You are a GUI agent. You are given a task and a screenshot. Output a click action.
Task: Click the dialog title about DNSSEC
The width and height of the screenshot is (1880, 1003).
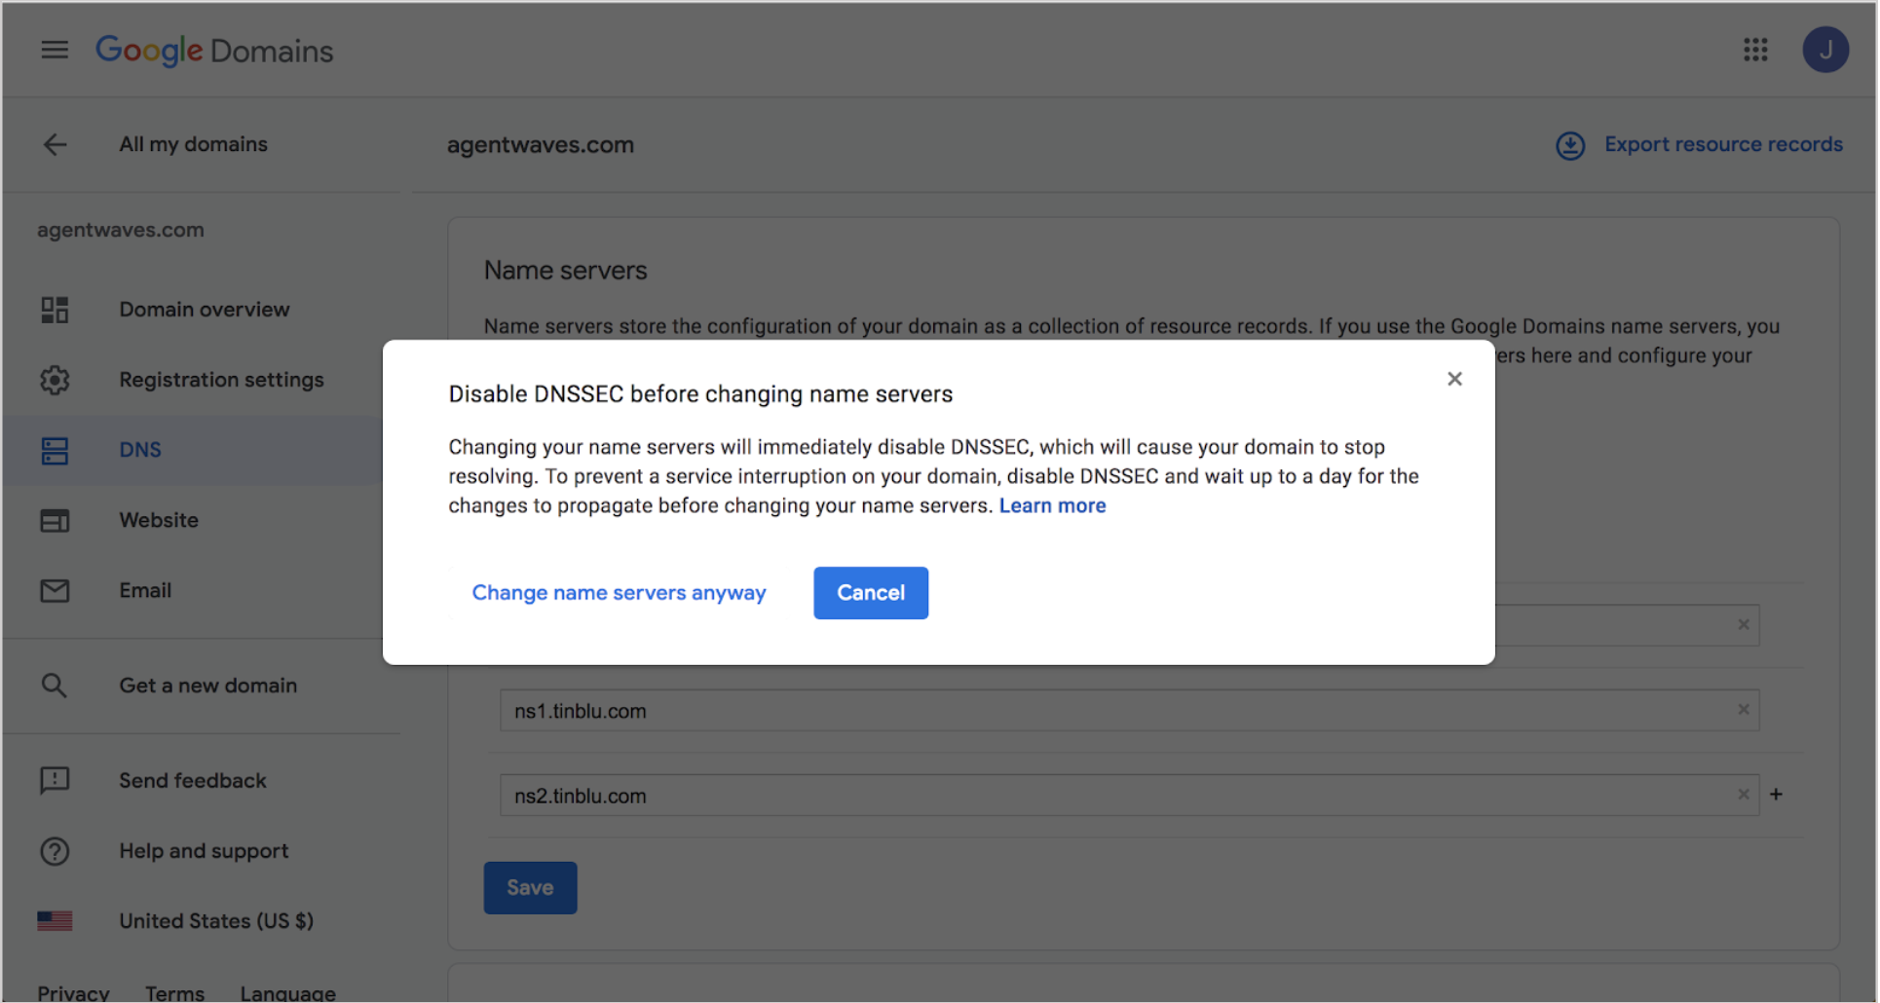click(700, 394)
